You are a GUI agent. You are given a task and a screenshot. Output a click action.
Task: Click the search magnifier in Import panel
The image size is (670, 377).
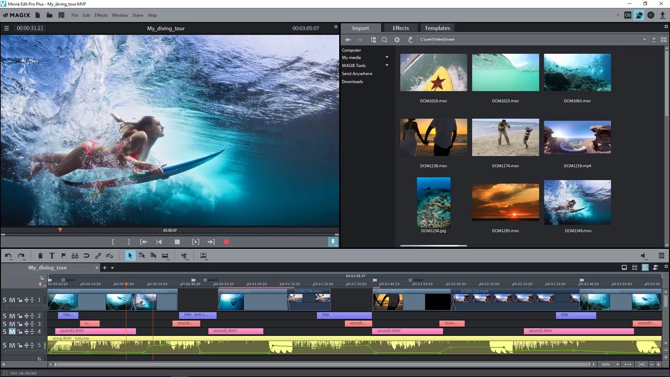[384, 40]
